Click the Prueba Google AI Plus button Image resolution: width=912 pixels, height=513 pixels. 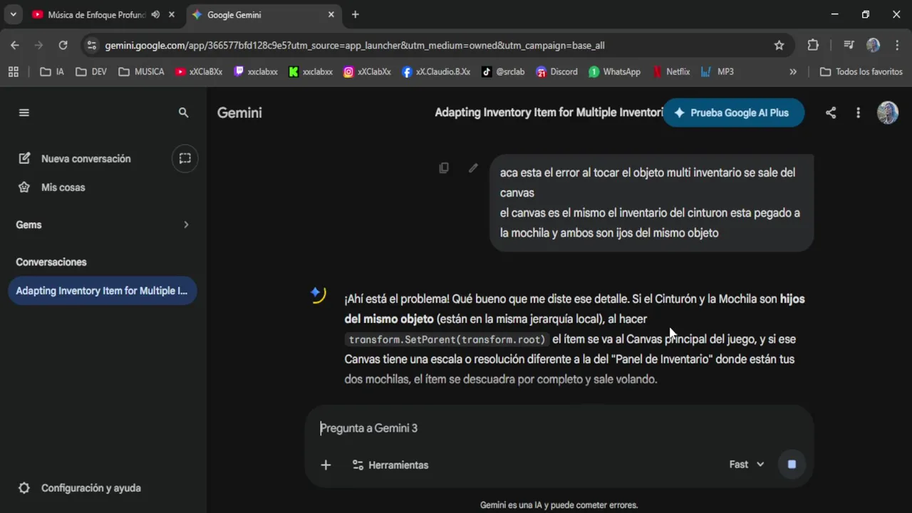click(x=733, y=113)
